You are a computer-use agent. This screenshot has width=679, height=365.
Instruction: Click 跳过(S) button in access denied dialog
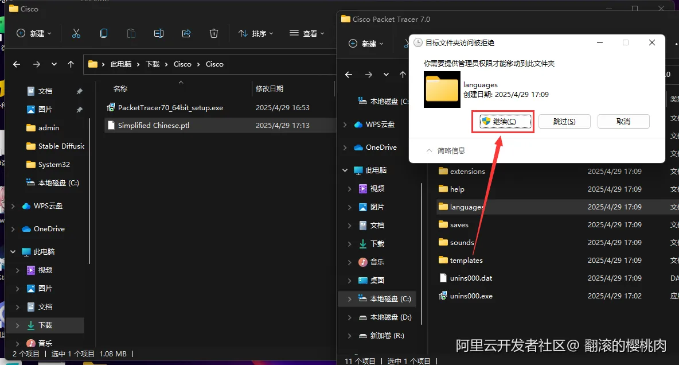click(564, 121)
